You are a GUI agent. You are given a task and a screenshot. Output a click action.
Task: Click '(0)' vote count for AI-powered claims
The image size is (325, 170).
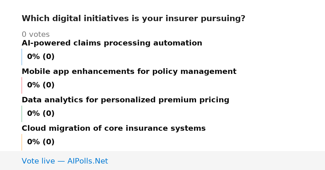click(x=48, y=57)
